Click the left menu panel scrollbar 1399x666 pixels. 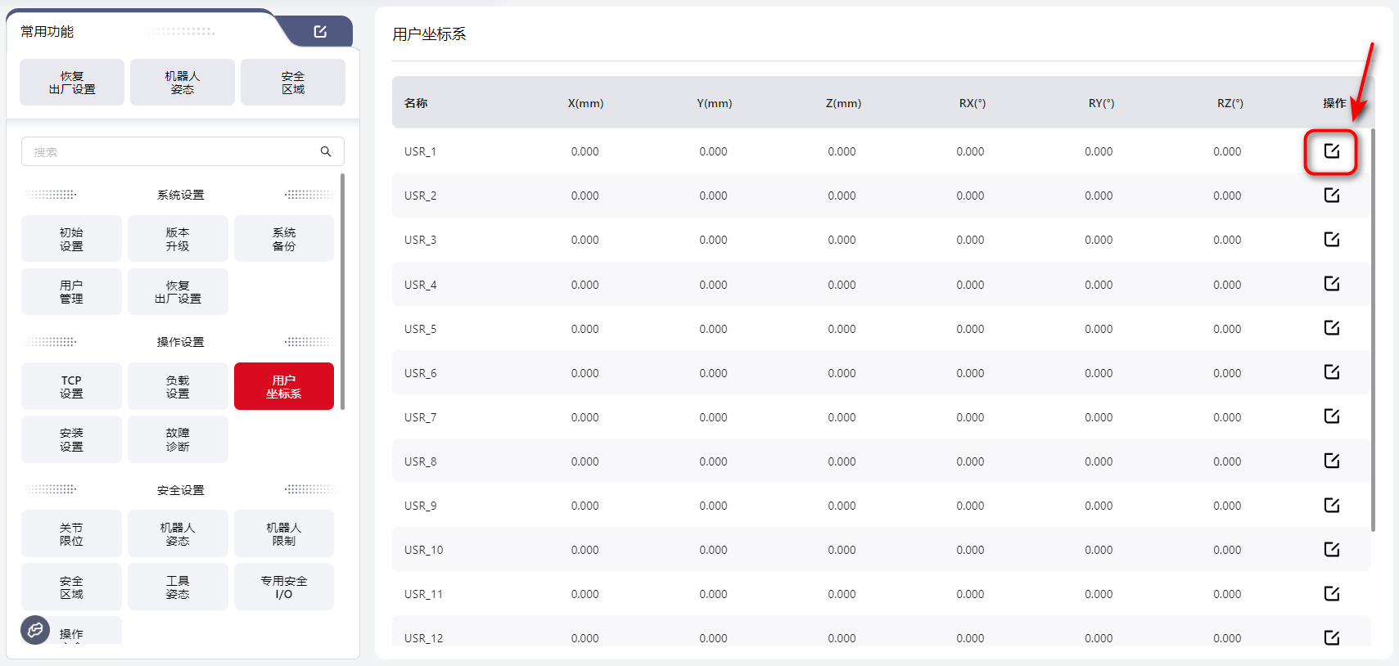tap(342, 290)
